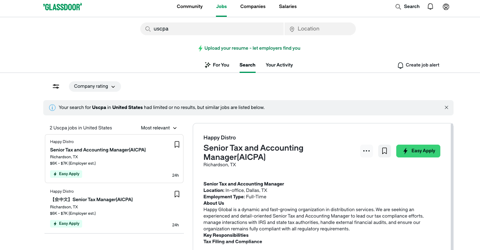The image size is (480, 250).
Task: Click Upload your resume link
Action: point(252,48)
